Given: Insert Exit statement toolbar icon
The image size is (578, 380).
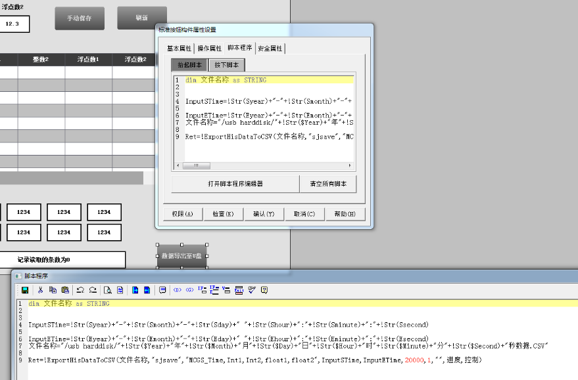Looking at the screenshot, I should coord(239,290).
